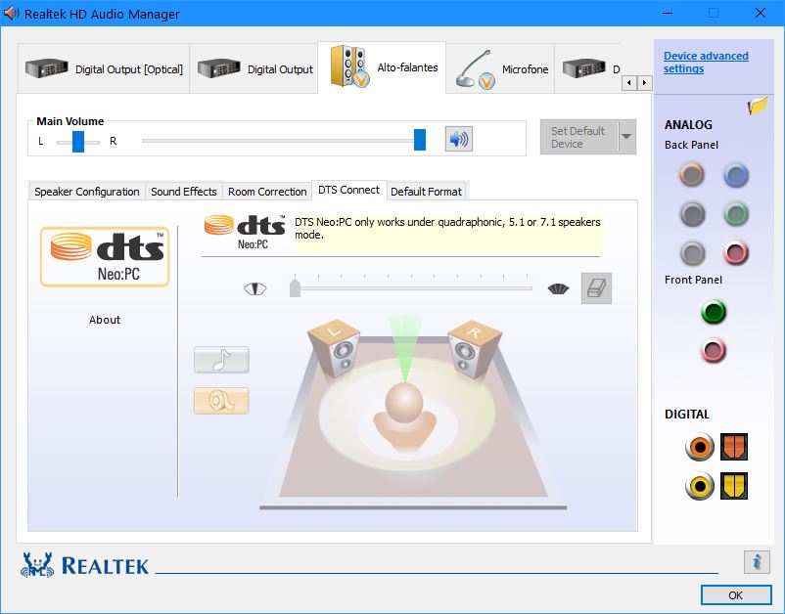Screen dimensions: 785x614
Task: Confirm with the OK button
Action: (736, 595)
